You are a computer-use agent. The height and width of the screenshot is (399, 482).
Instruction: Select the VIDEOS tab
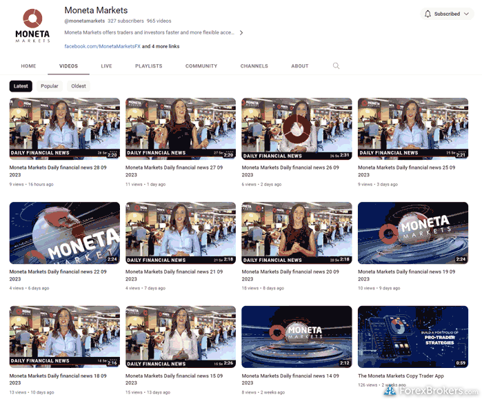[x=68, y=65]
